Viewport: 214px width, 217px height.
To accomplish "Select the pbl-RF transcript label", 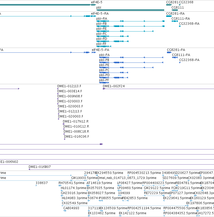I will (101, 44).
